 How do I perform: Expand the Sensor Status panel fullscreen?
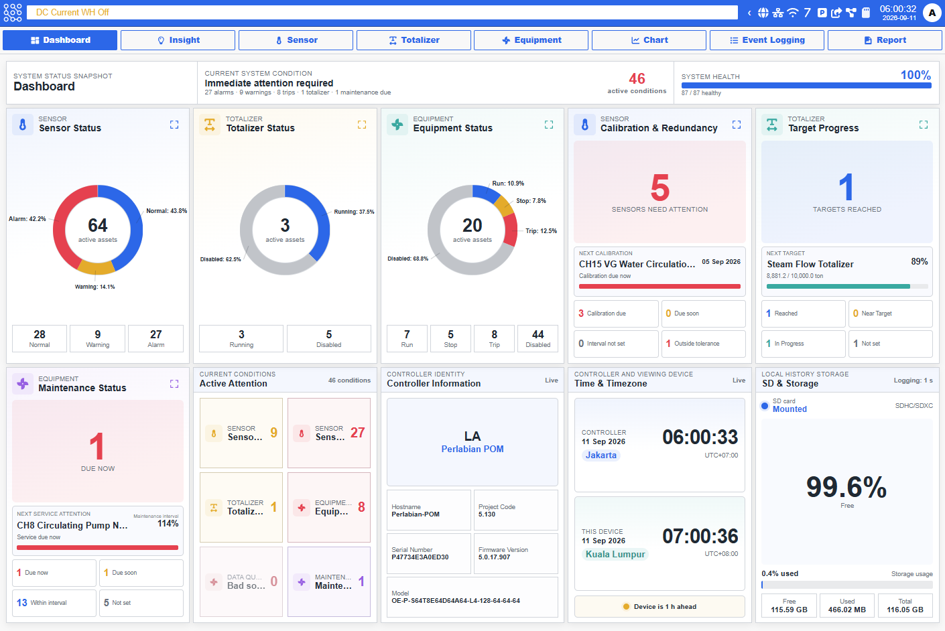click(x=174, y=125)
